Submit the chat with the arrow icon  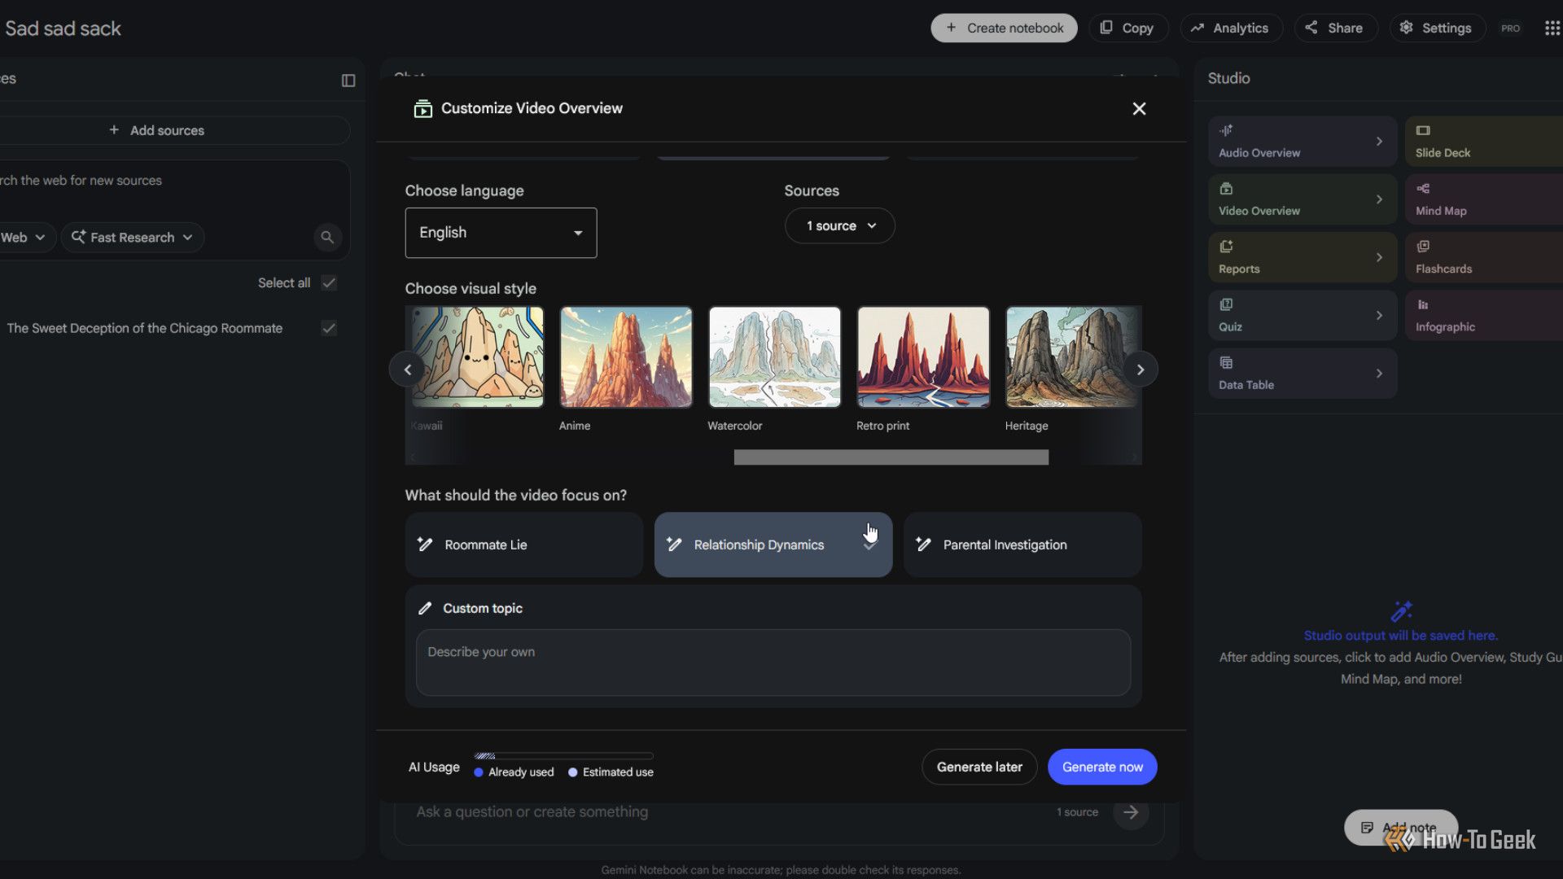point(1131,811)
